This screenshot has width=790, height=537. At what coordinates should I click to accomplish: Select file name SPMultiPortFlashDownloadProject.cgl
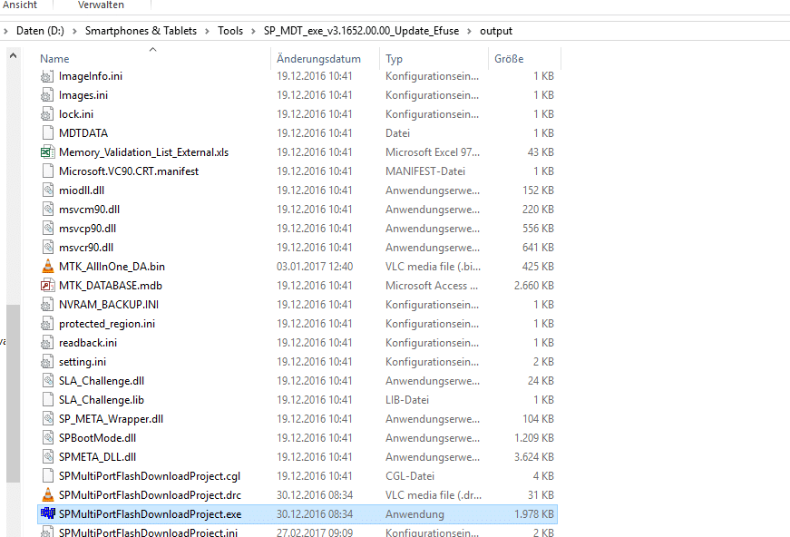tap(150, 476)
